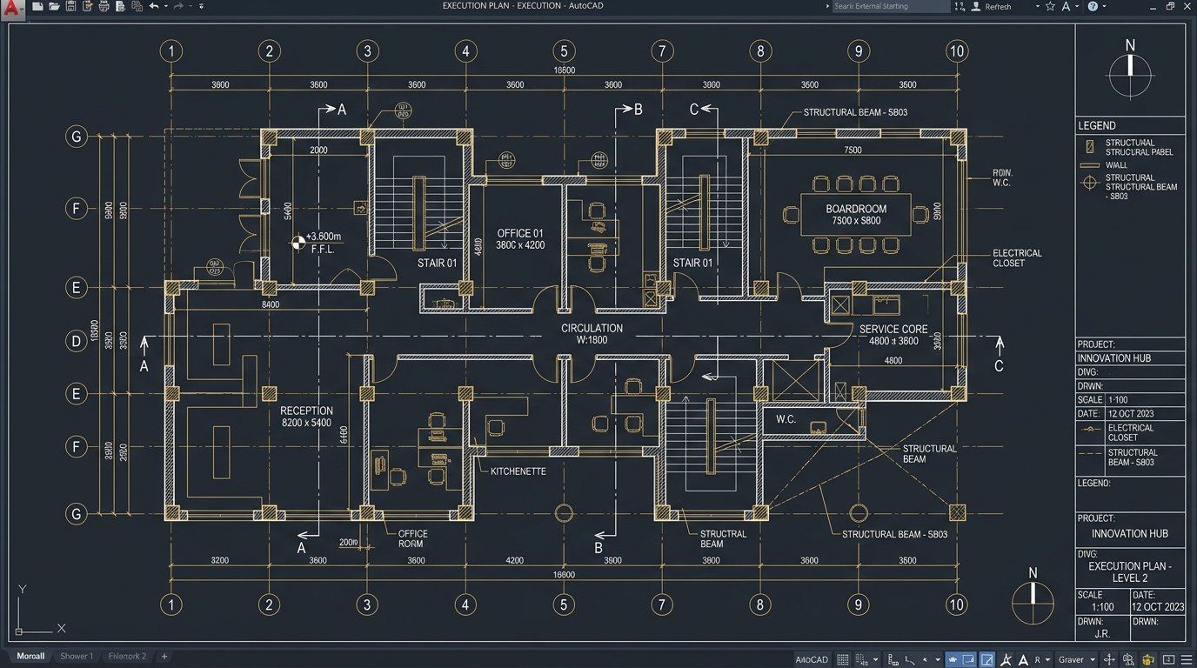Toggle snap mode in status bar
Image resolution: width=1197 pixels, height=668 pixels.
862,659
